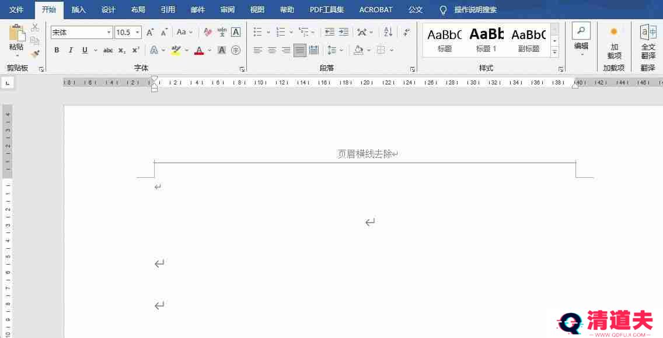Toggle show paragraph marks

coord(406,32)
